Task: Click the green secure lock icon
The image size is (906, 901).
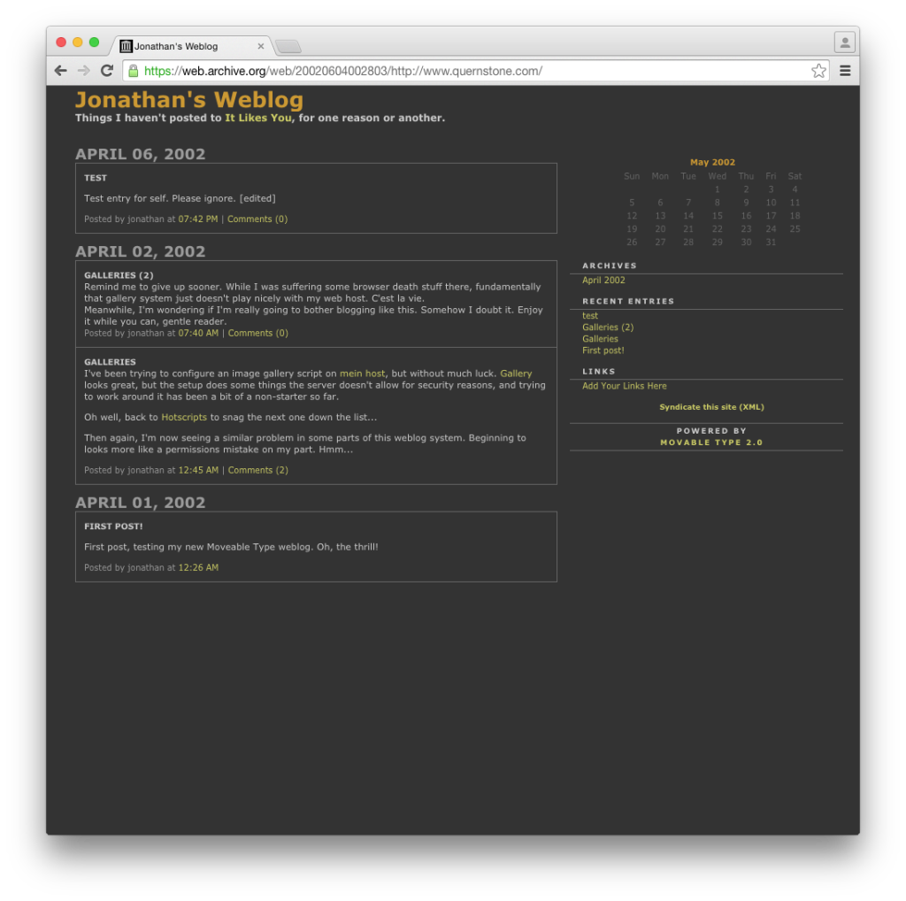Action: coord(133,71)
